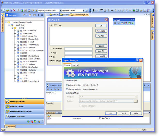Click the New file icon in toolbar
The image size is (159, 136).
point(4,10)
